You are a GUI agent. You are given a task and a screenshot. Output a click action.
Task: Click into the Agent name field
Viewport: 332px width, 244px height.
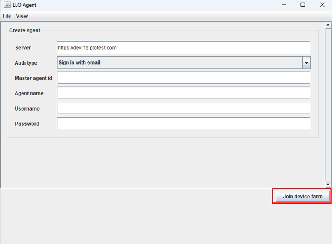tap(183, 93)
